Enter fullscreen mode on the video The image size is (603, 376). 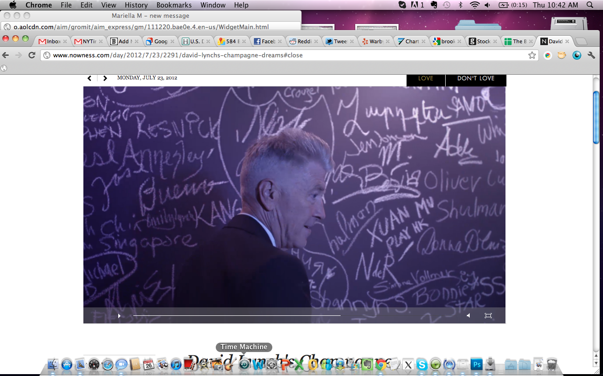[488, 316]
